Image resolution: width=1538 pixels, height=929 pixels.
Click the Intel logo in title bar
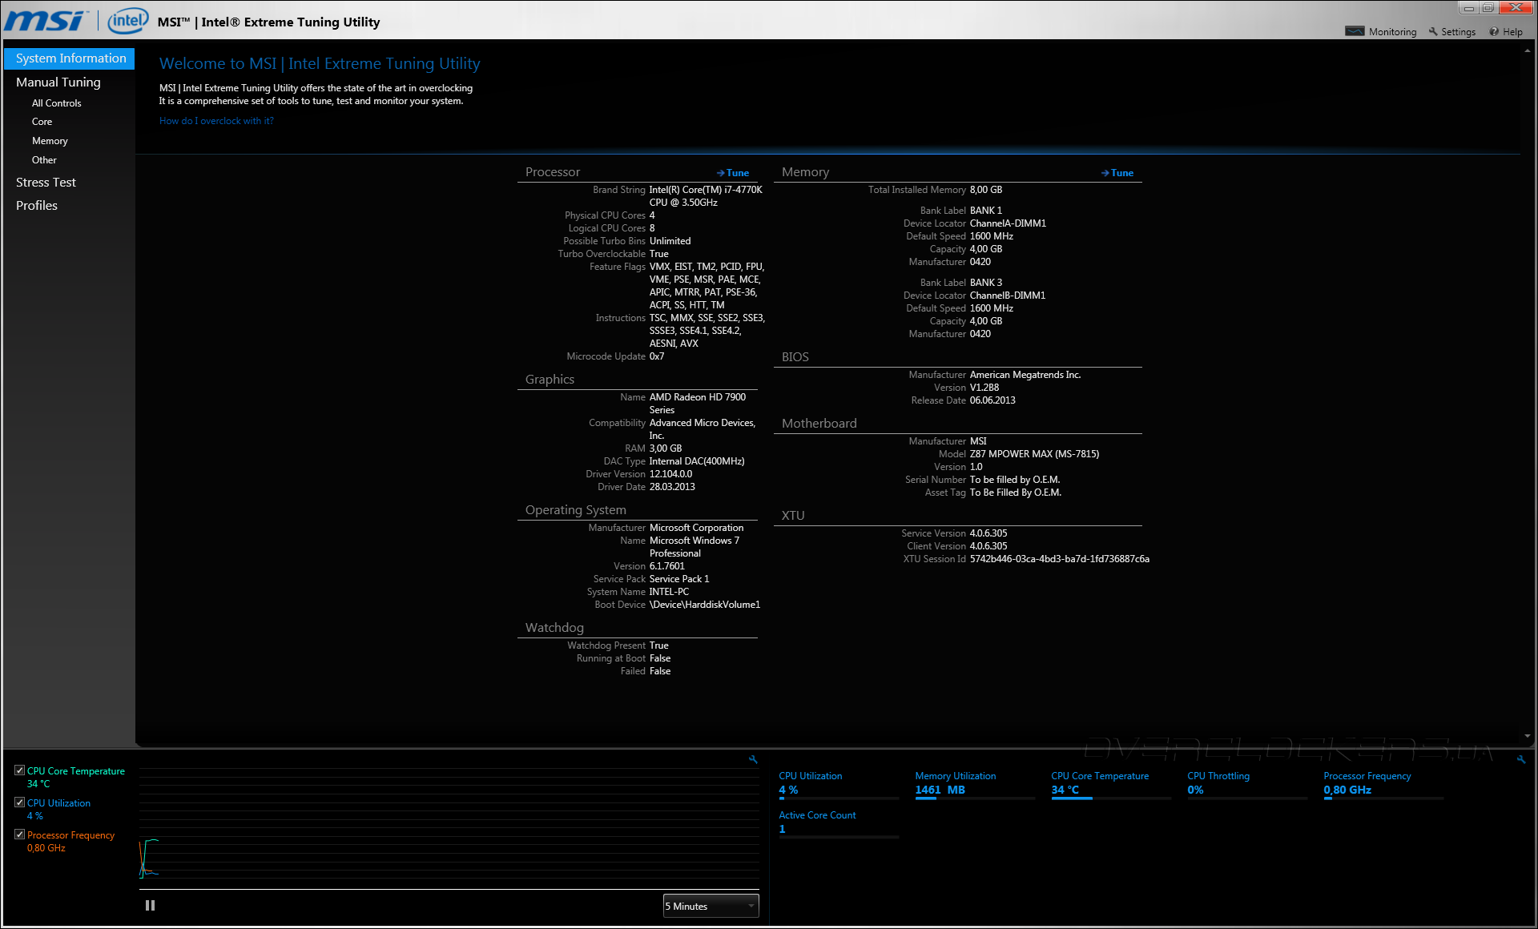click(x=127, y=21)
